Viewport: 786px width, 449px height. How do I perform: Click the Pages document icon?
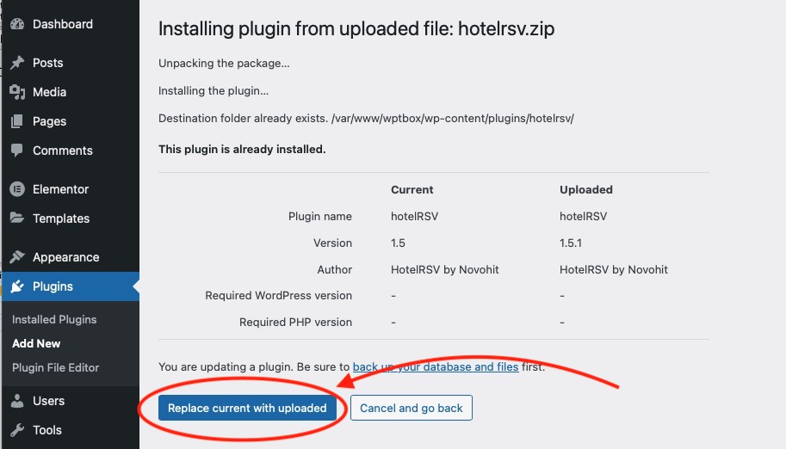point(17,121)
